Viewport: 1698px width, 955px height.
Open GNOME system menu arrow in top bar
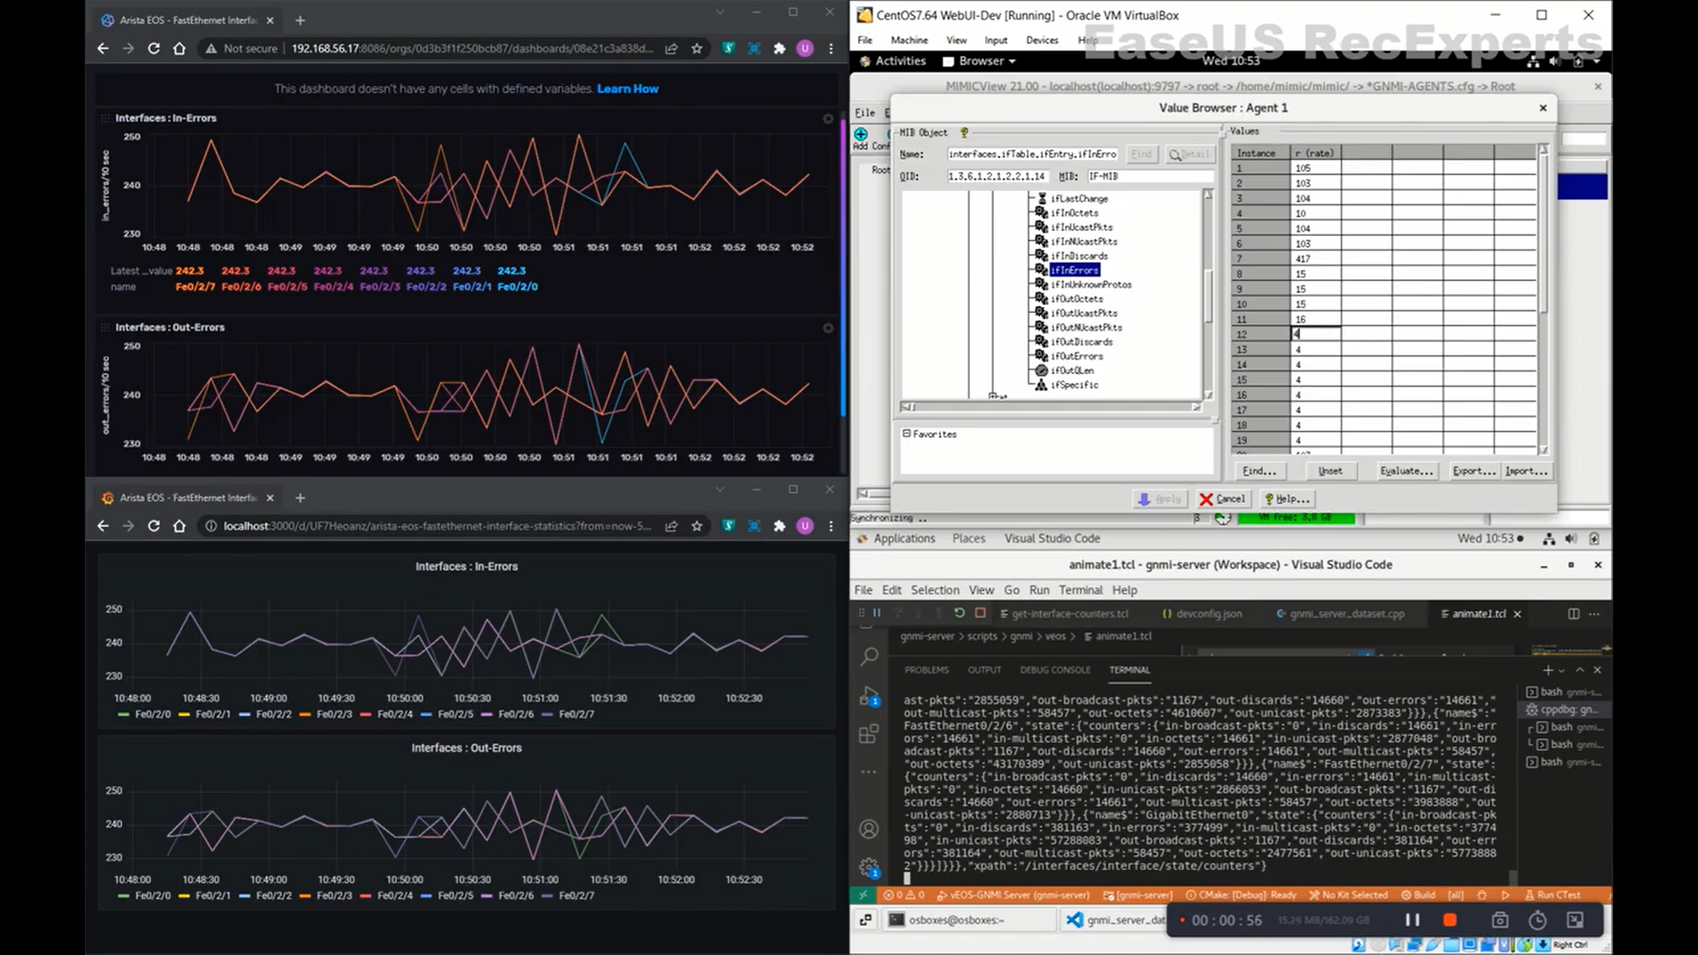tap(1596, 61)
